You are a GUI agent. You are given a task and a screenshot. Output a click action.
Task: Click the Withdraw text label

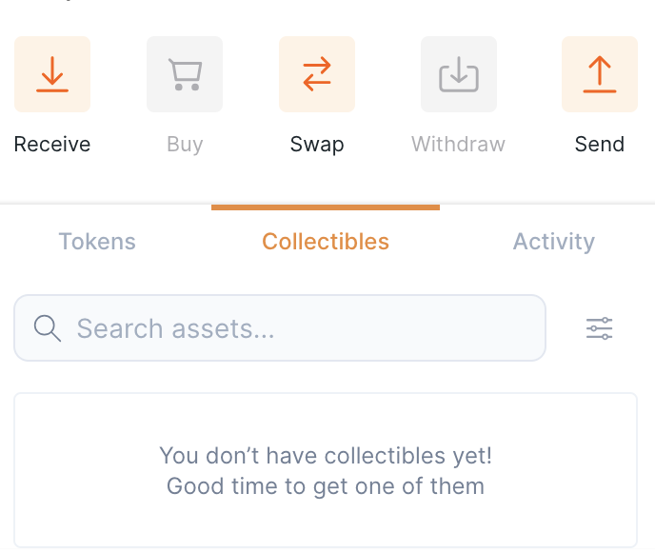[x=458, y=145]
